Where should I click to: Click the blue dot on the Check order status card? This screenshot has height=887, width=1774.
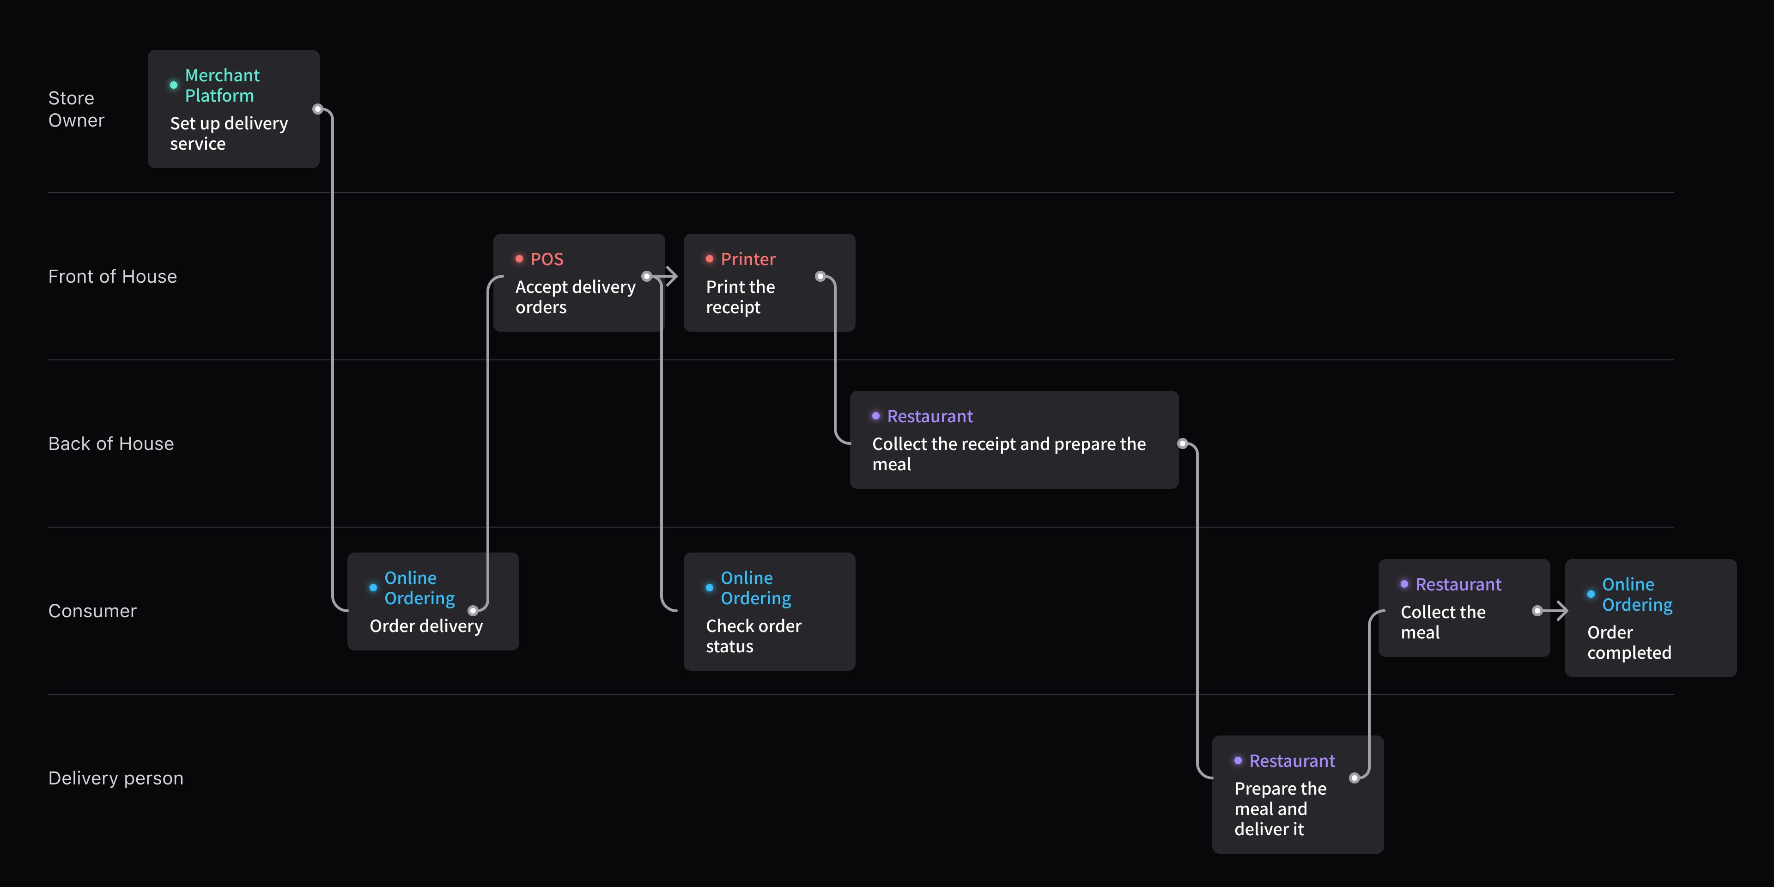point(709,588)
